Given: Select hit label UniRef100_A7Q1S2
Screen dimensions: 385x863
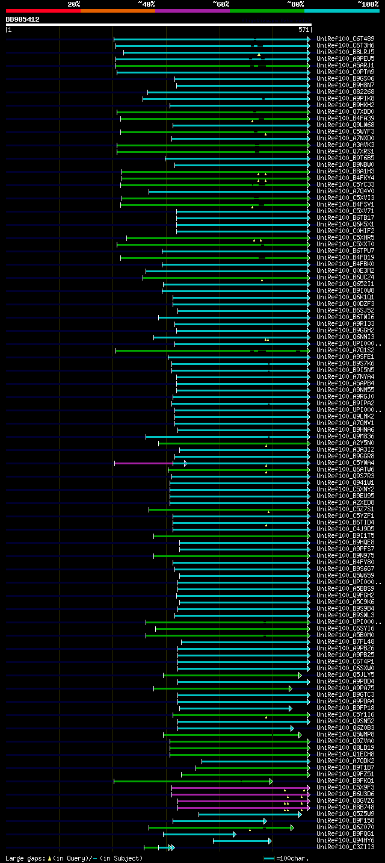Looking at the screenshot, I should pyautogui.click(x=345, y=350).
